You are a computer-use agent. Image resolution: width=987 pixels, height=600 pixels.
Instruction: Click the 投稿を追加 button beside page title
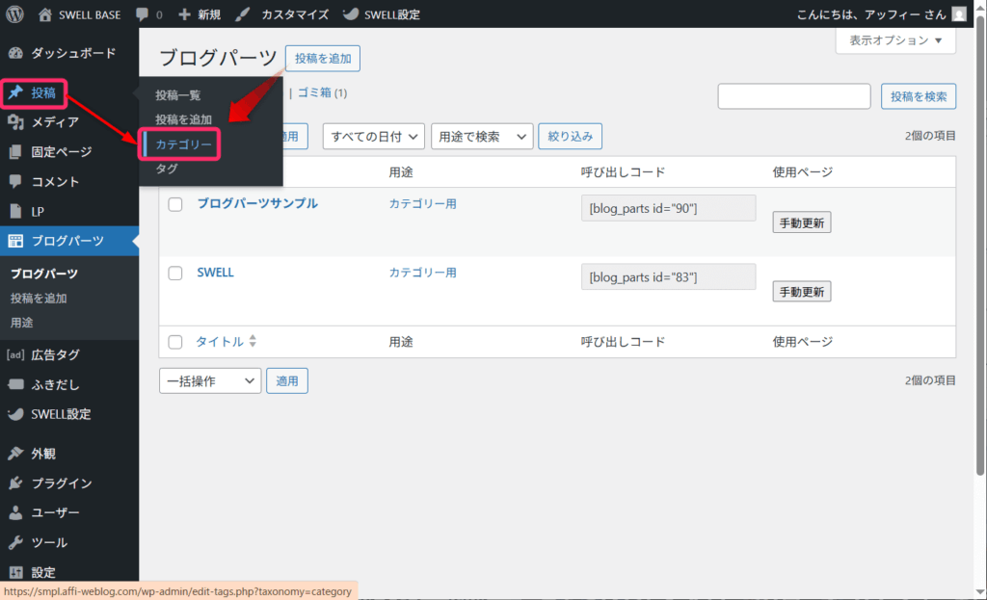323,59
